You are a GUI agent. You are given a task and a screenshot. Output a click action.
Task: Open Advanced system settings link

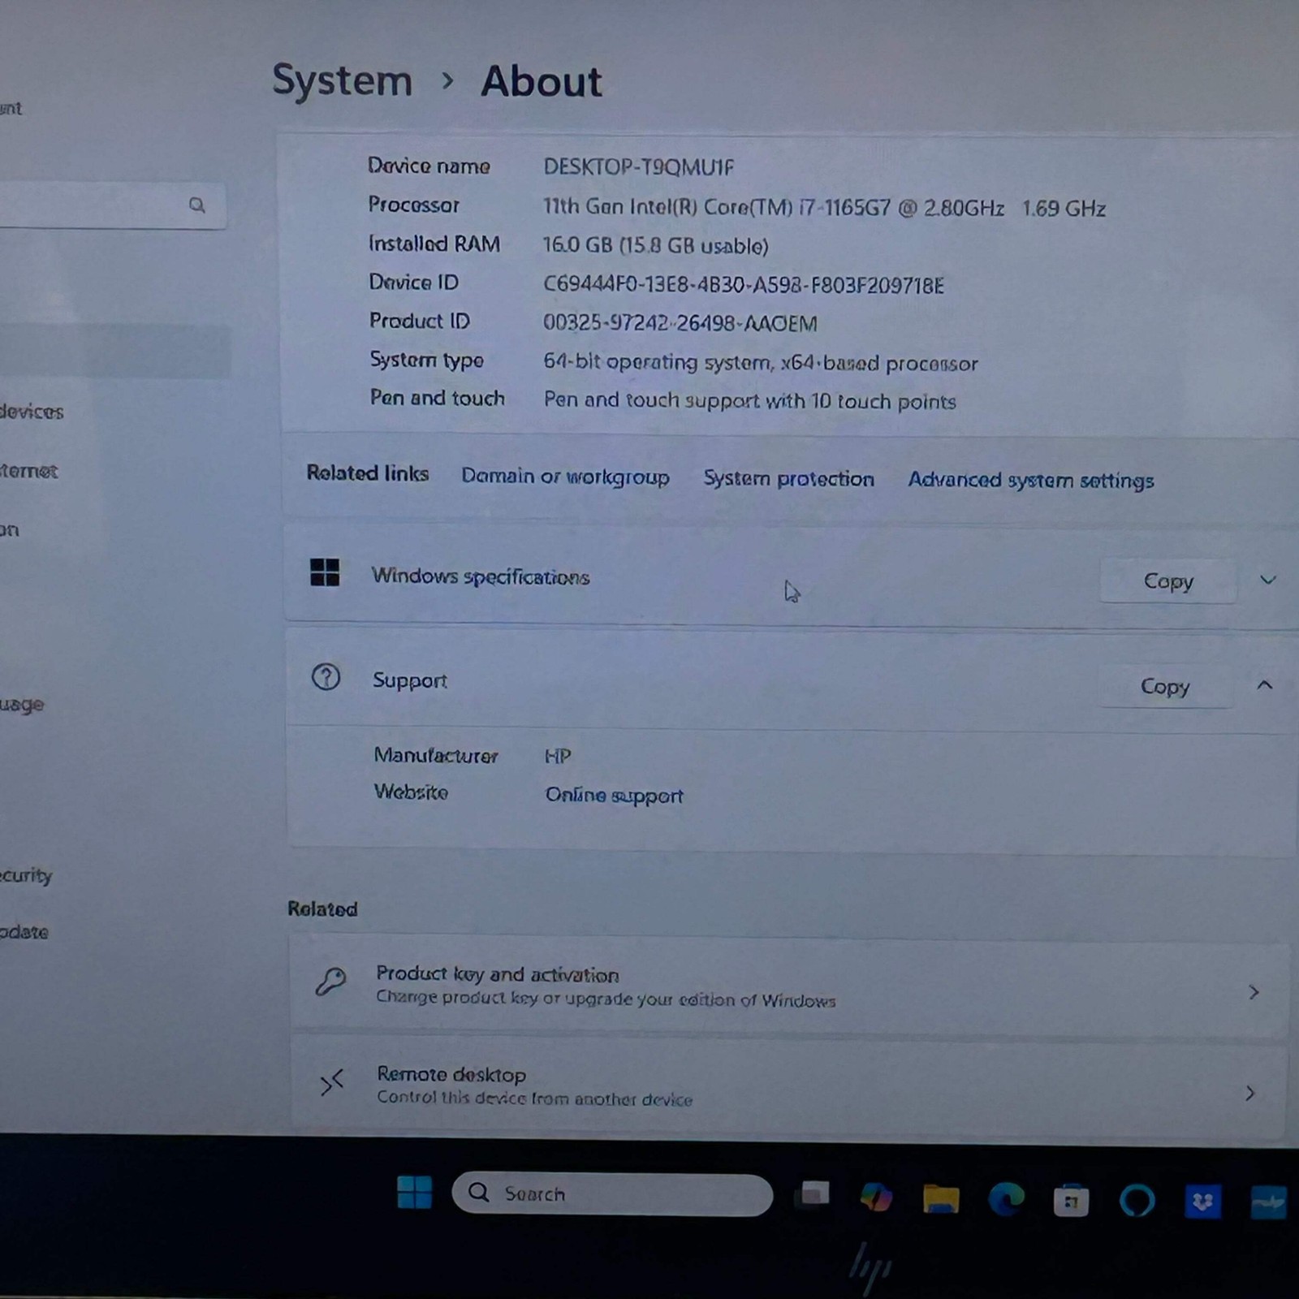pos(1030,481)
